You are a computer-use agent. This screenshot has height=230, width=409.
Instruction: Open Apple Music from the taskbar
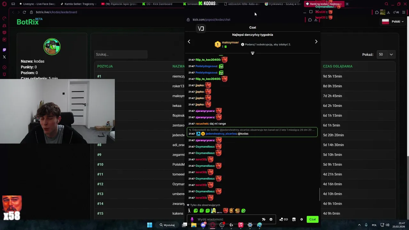[241, 225]
